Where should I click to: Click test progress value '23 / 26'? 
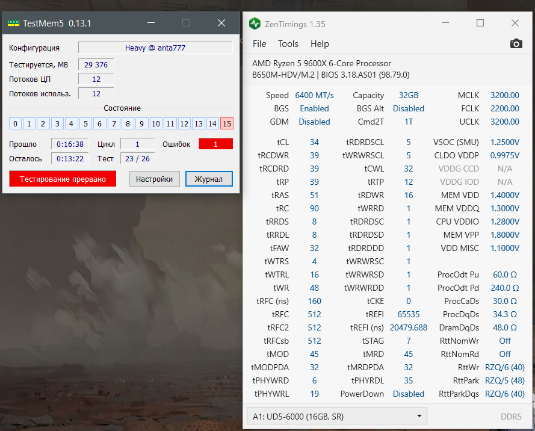[x=137, y=158]
